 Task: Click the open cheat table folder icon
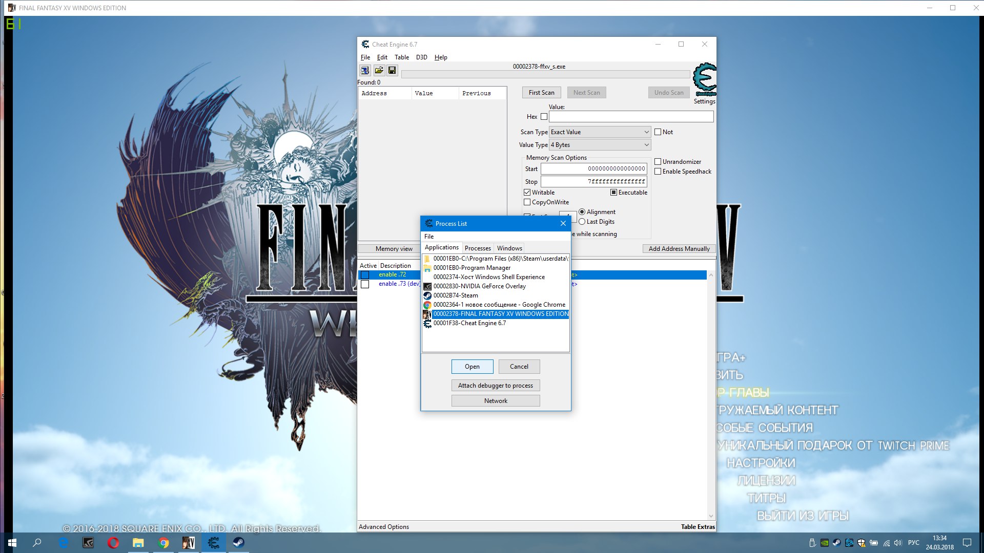tap(379, 70)
